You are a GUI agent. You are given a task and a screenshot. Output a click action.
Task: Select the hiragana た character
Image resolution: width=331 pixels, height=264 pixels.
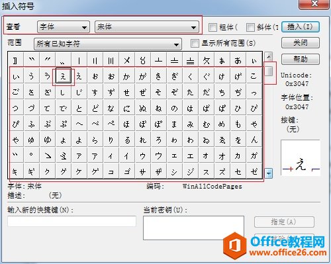click(x=190, y=92)
